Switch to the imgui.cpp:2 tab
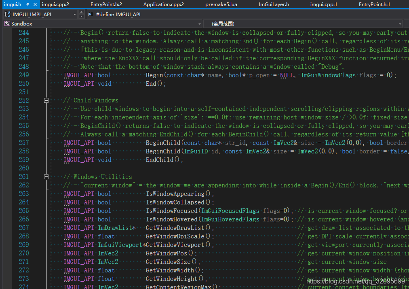Screen dimensions: 409x289 click(x=55, y=4)
